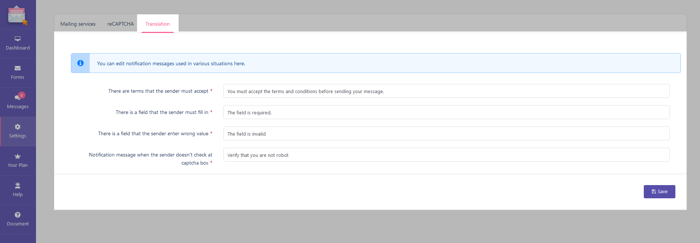Select the Translation tab

coord(158,24)
